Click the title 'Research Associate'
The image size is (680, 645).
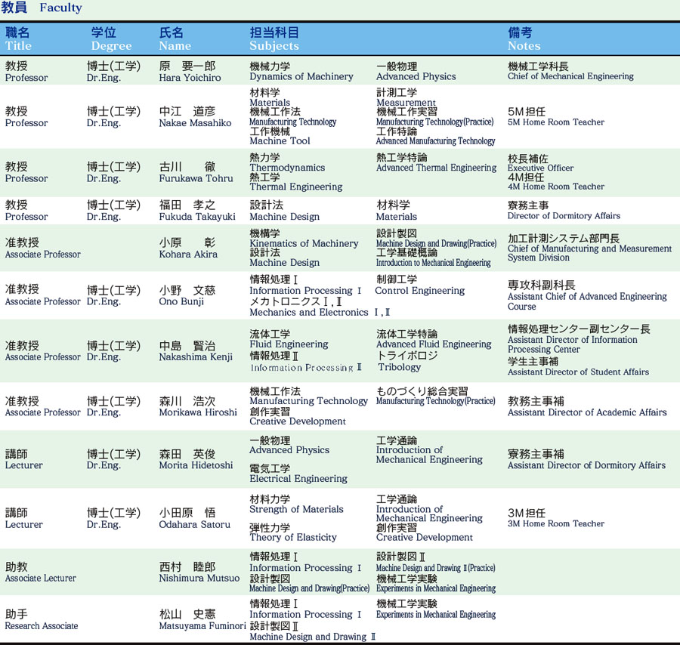[x=42, y=625]
